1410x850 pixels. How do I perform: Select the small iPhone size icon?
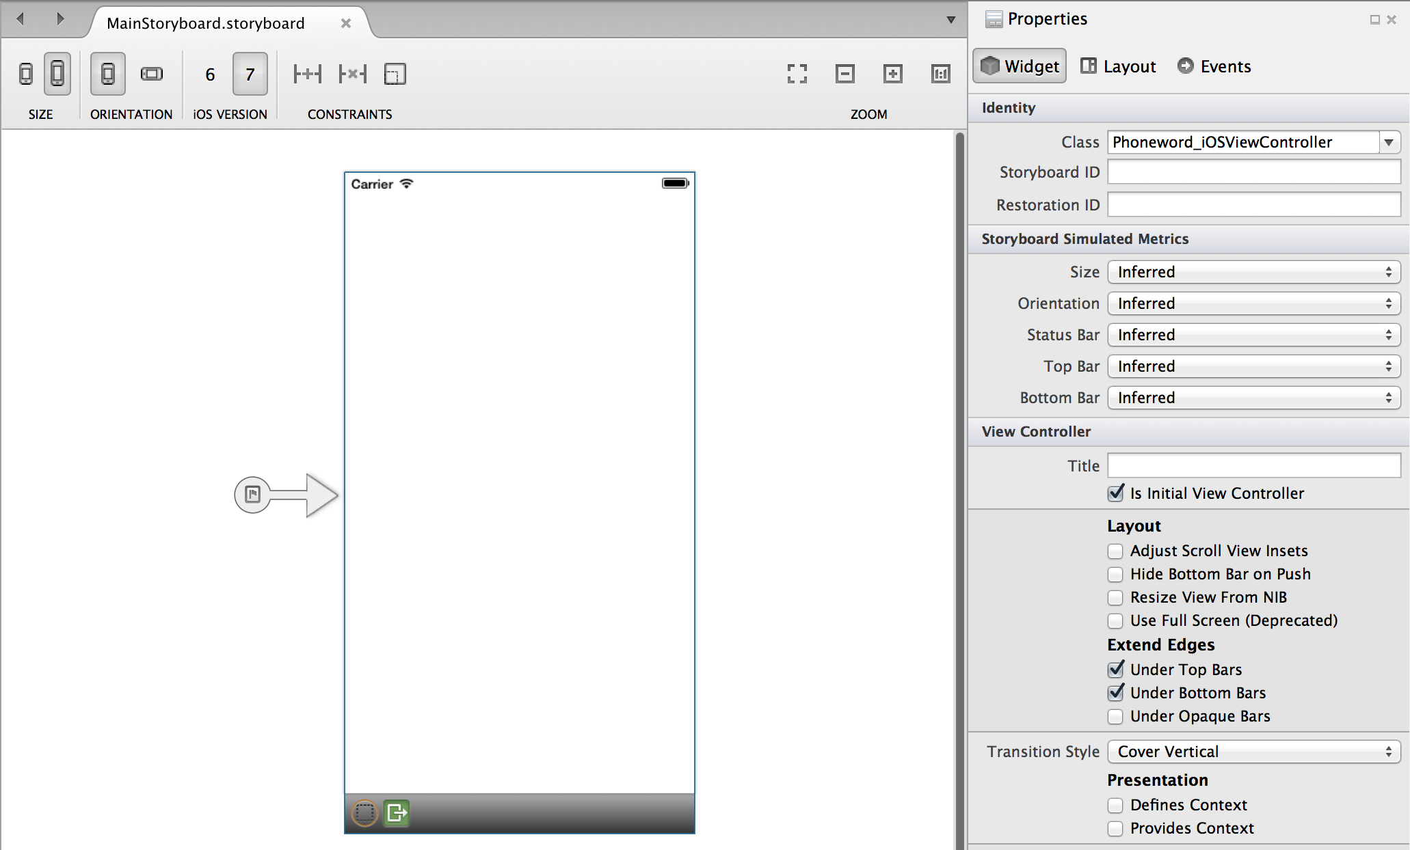point(26,74)
